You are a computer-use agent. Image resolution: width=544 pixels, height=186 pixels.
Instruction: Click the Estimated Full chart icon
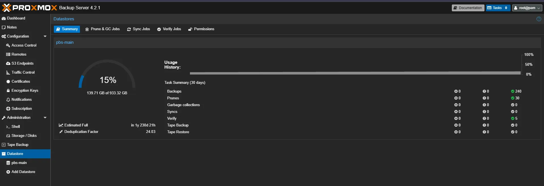coord(61,125)
